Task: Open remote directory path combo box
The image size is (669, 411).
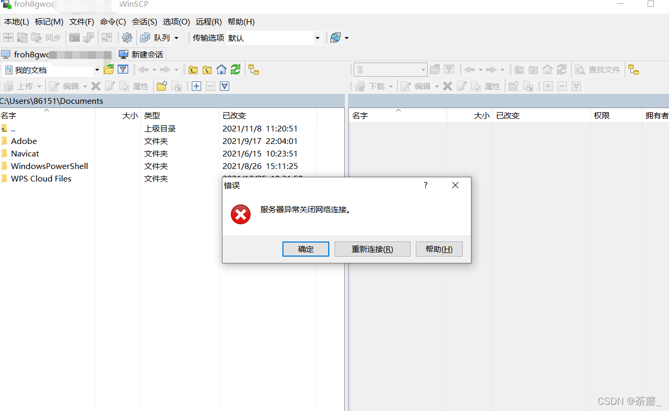Action: coord(390,70)
